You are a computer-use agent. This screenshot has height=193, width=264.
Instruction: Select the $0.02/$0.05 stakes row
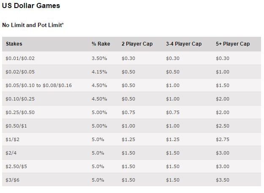coord(131,72)
